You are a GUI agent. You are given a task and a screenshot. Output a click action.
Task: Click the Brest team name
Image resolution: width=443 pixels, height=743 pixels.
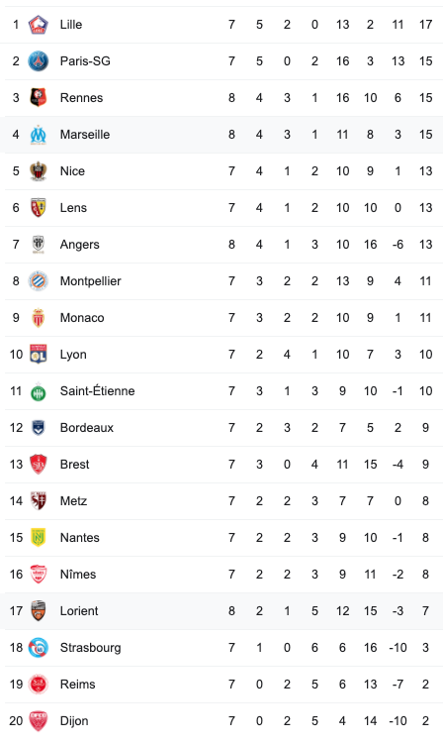coord(74,465)
